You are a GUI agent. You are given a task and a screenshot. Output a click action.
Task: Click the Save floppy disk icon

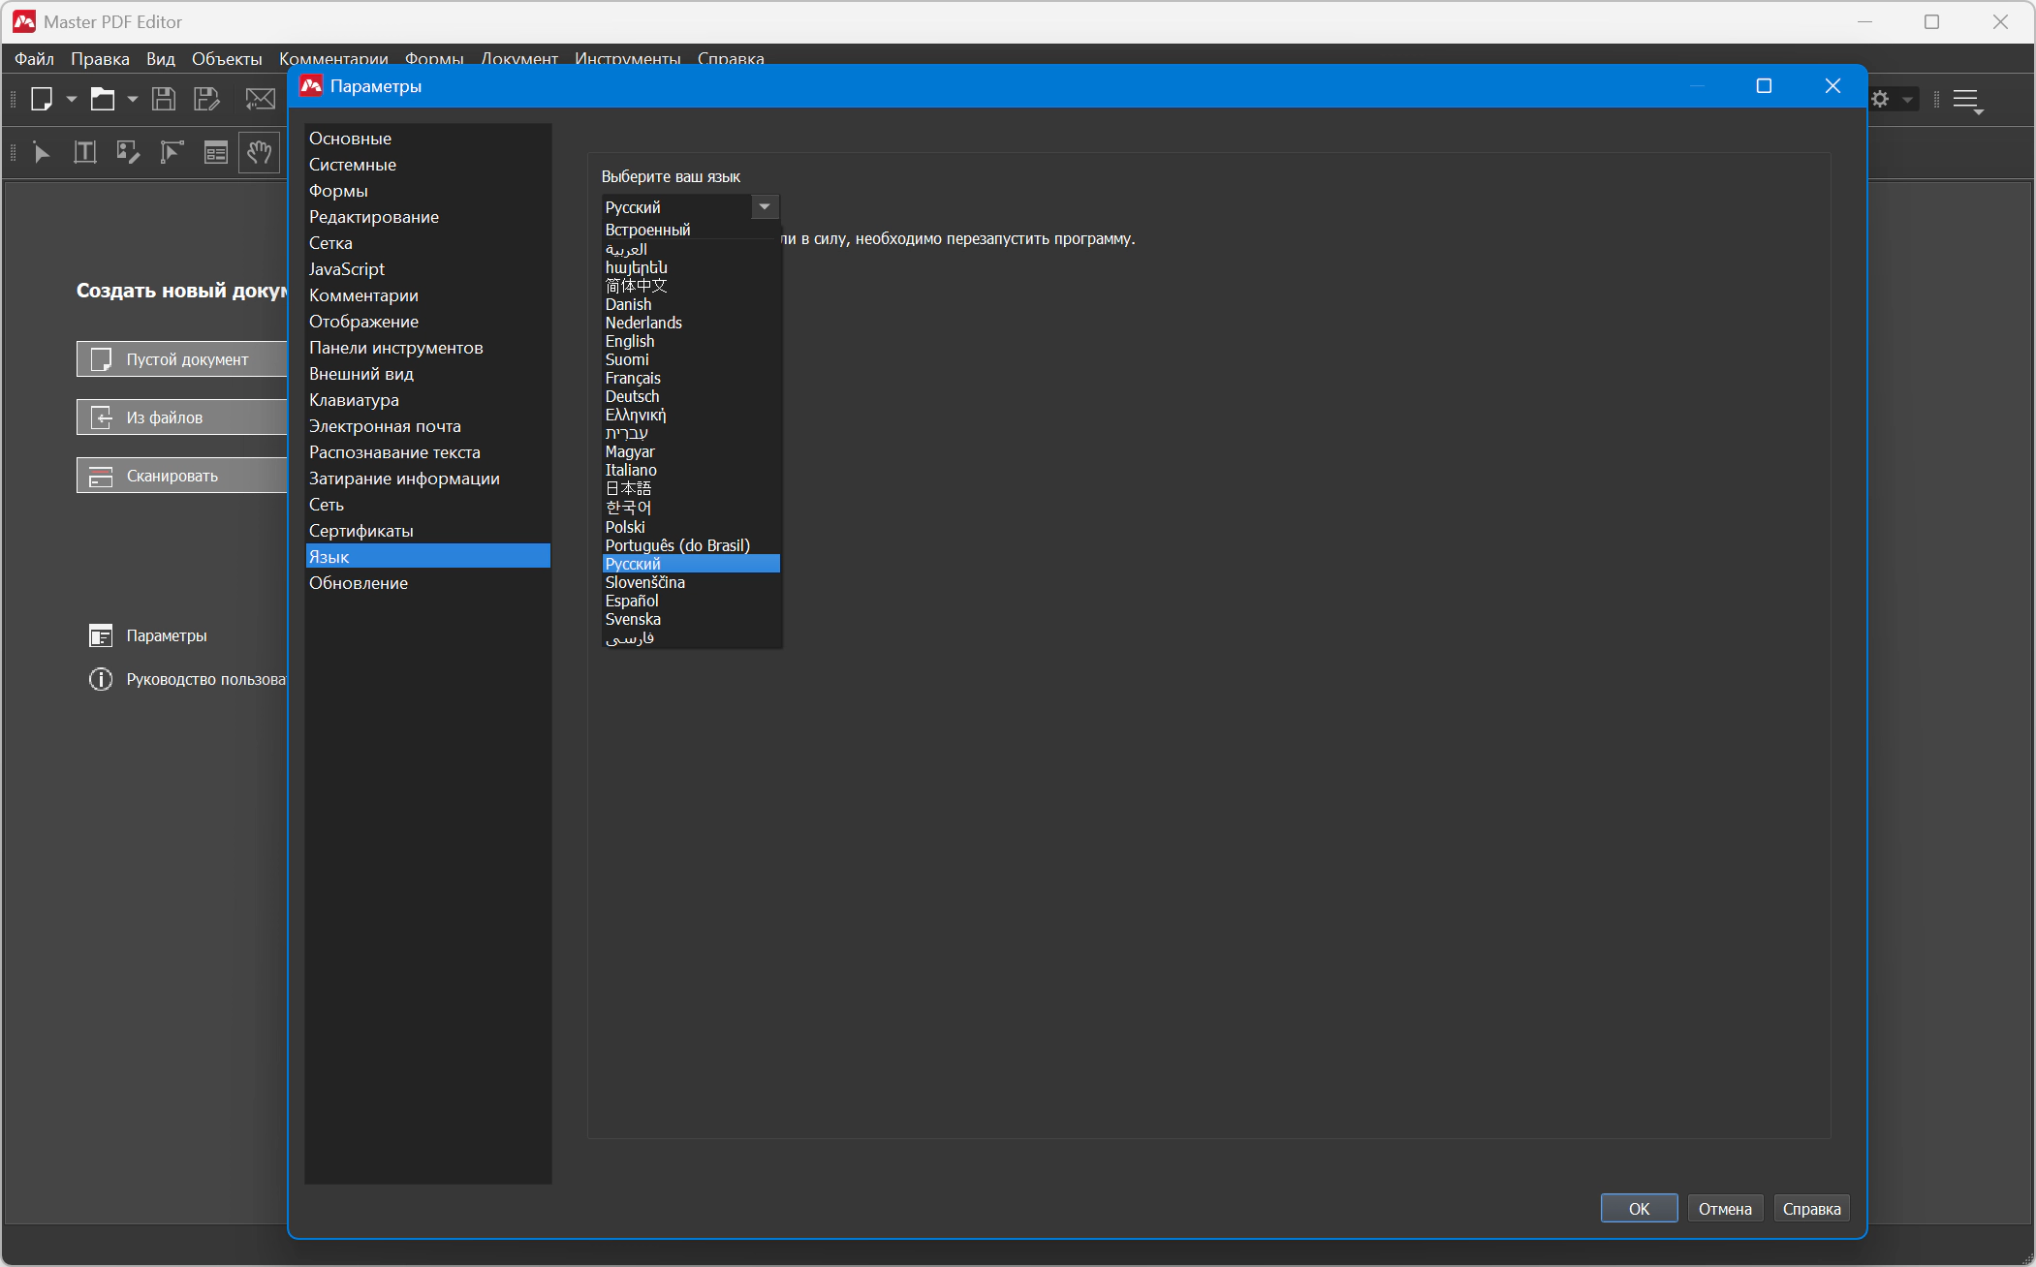164,99
